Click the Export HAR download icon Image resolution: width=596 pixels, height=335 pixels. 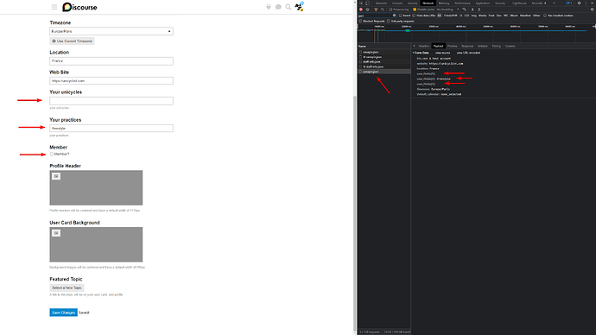pos(479,9)
